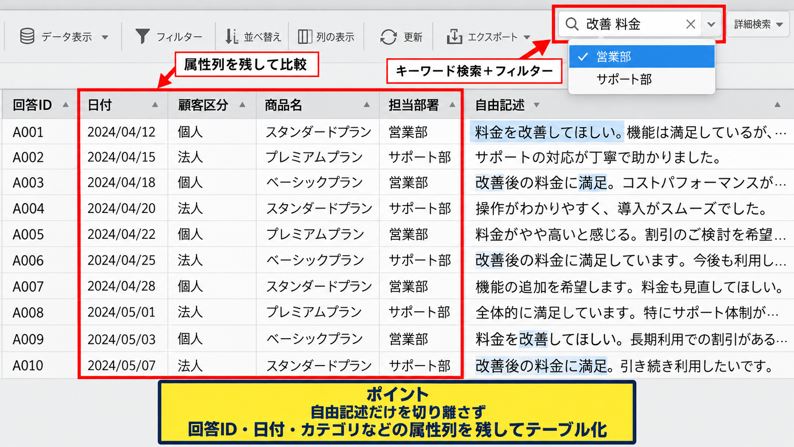Expand the データ表示 dropdown arrow
This screenshot has height=447, width=794.
tap(105, 37)
